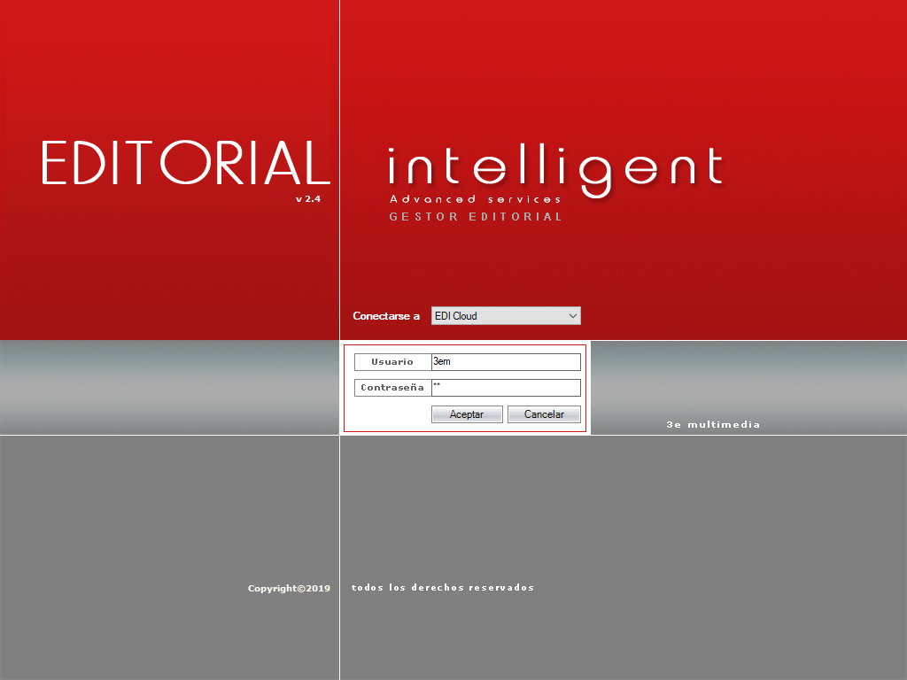The width and height of the screenshot is (907, 680).
Task: Click the v 2.4 version text
Action: [x=307, y=199]
